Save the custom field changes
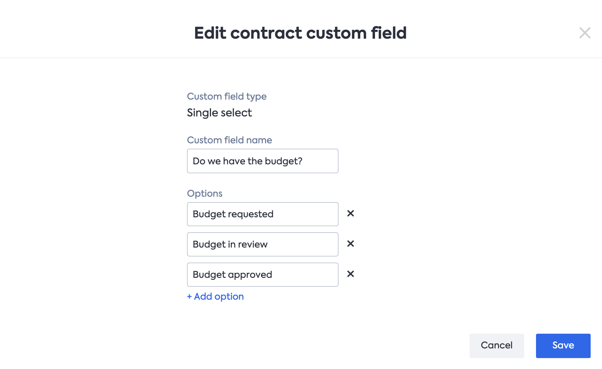Image resolution: width=602 pixels, height=369 pixels. (x=563, y=345)
